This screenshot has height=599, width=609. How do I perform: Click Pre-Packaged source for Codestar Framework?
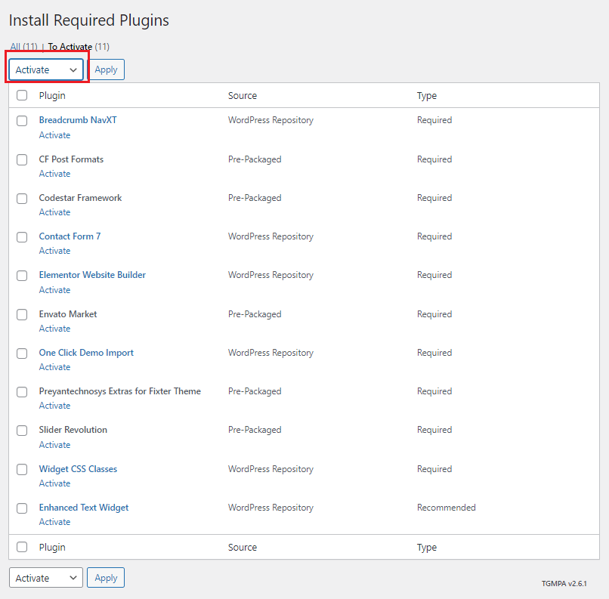tap(255, 198)
